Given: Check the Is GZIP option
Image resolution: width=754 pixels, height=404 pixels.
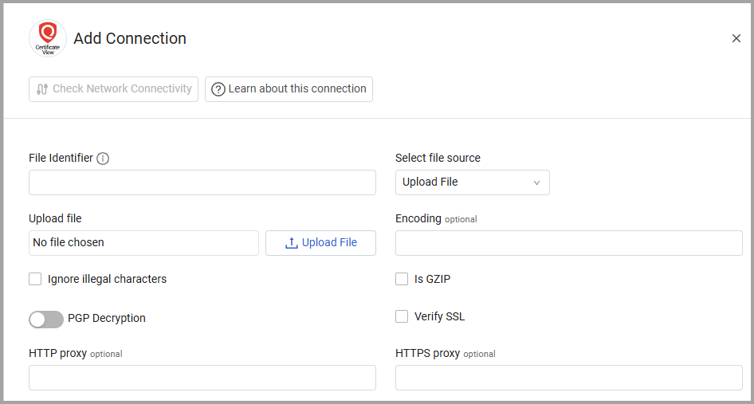Looking at the screenshot, I should [x=402, y=279].
